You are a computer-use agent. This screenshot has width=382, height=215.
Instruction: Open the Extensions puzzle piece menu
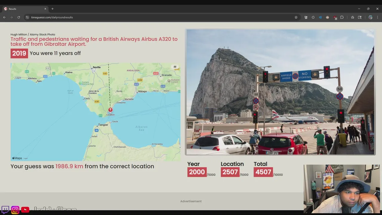pyautogui.click(x=342, y=17)
